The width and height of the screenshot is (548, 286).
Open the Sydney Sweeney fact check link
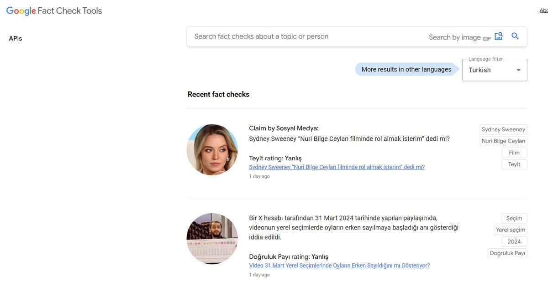pos(337,167)
